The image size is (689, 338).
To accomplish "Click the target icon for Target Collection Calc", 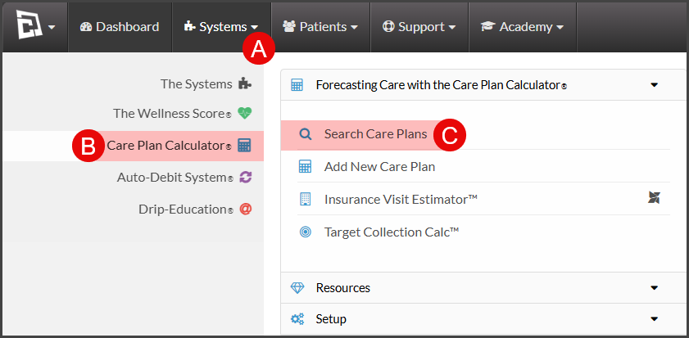I will [x=305, y=232].
